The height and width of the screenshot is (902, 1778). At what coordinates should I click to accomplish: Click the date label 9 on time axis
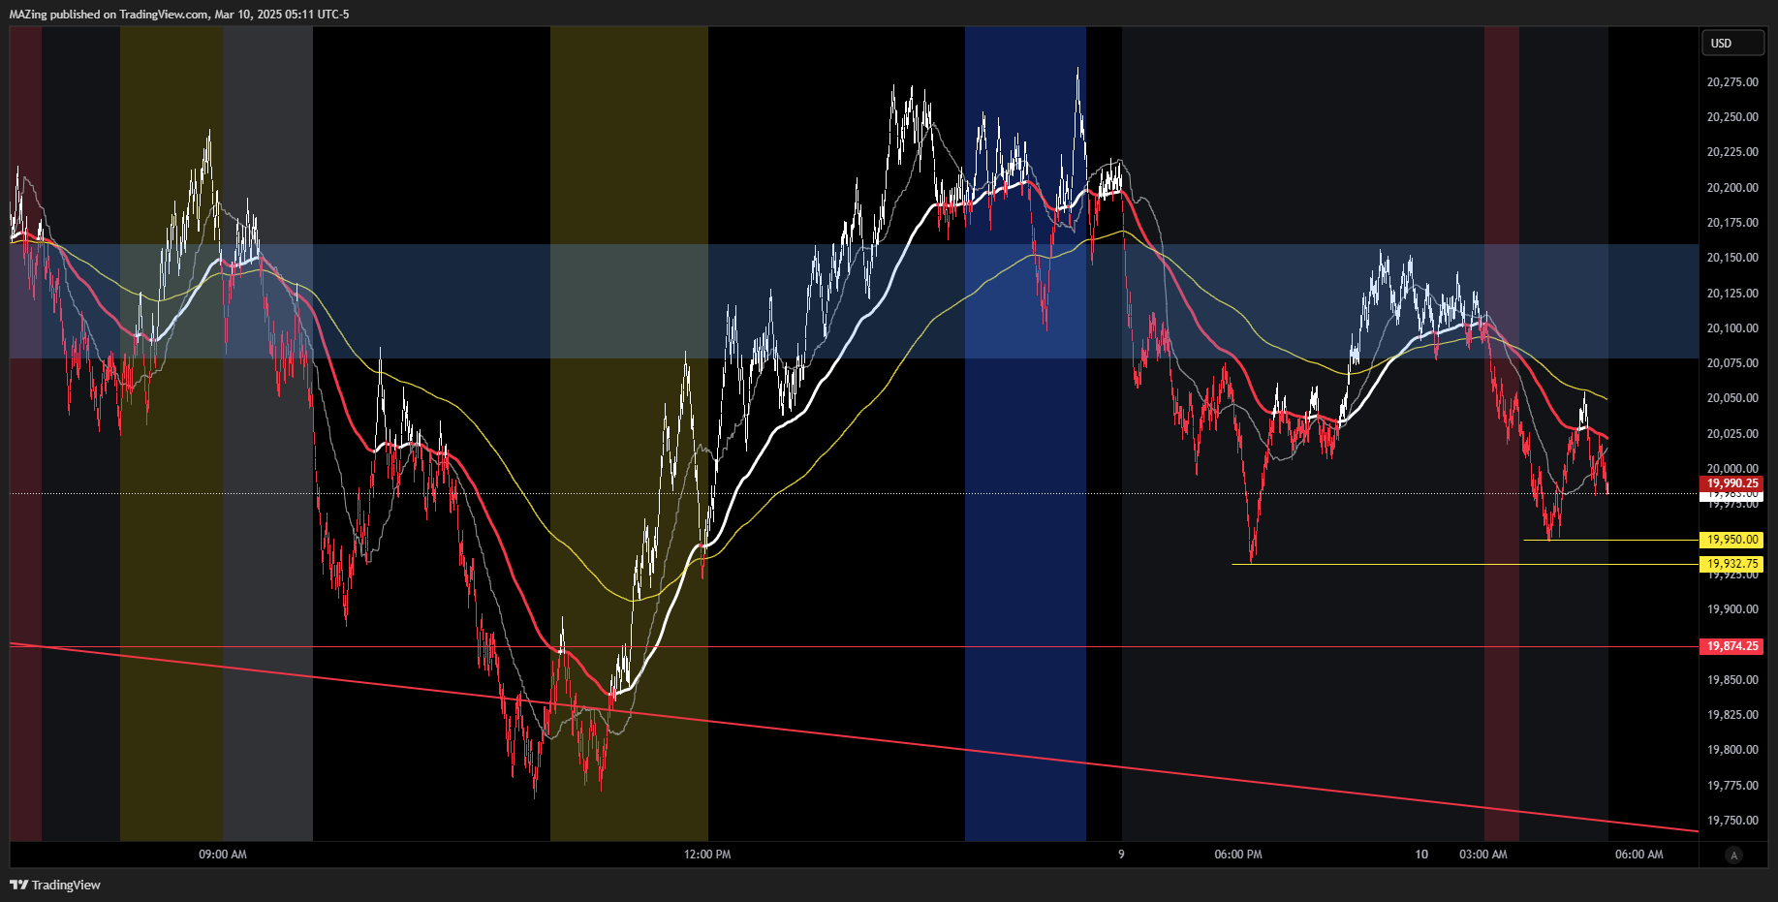(x=1121, y=855)
